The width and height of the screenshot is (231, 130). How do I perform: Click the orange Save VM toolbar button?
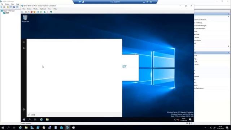[x=35, y=12]
